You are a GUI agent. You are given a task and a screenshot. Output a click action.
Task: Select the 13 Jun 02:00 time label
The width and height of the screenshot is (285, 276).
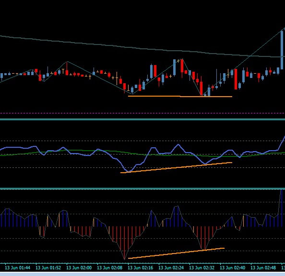(79, 268)
